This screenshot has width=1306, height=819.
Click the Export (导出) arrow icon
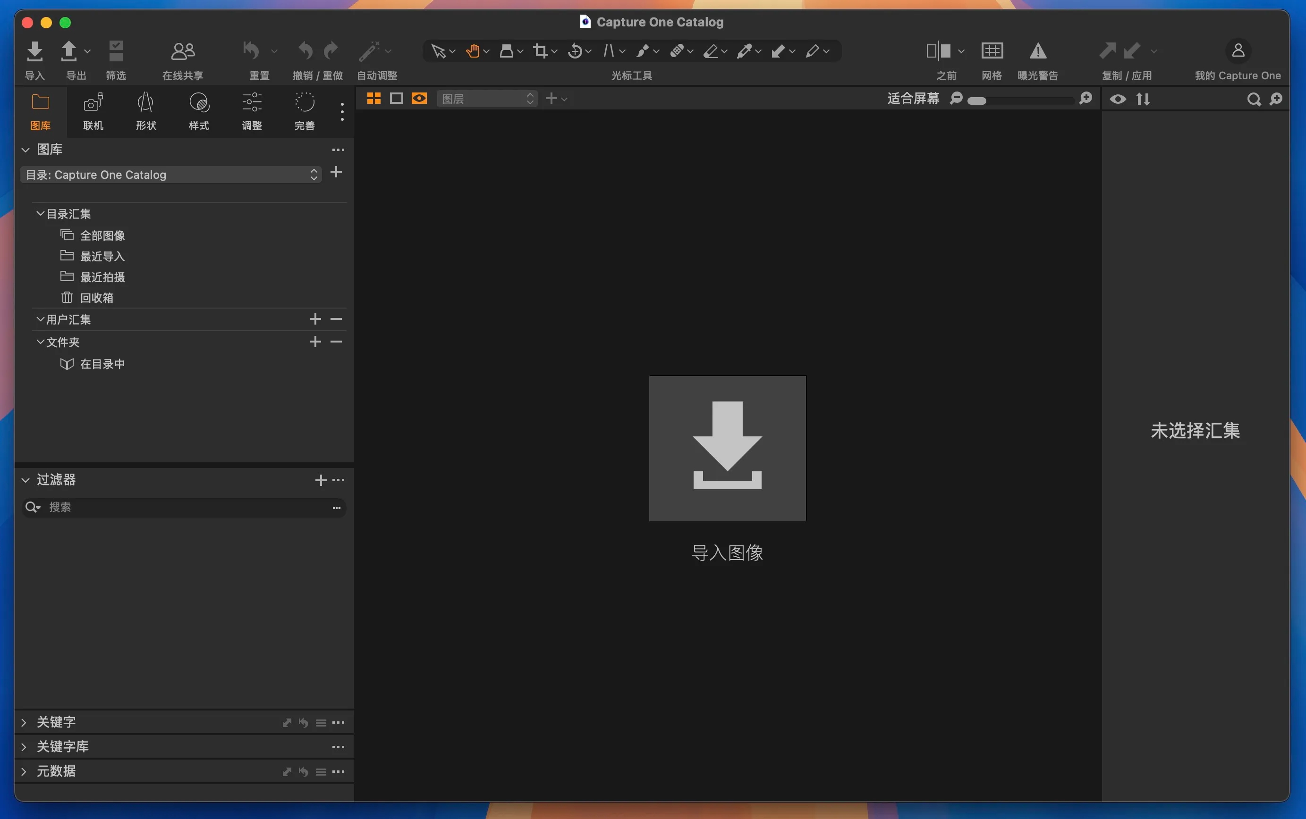click(x=69, y=51)
